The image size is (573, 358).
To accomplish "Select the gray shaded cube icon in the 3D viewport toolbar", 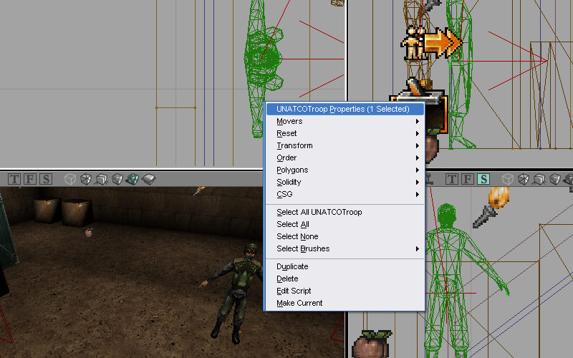I will 117,179.
